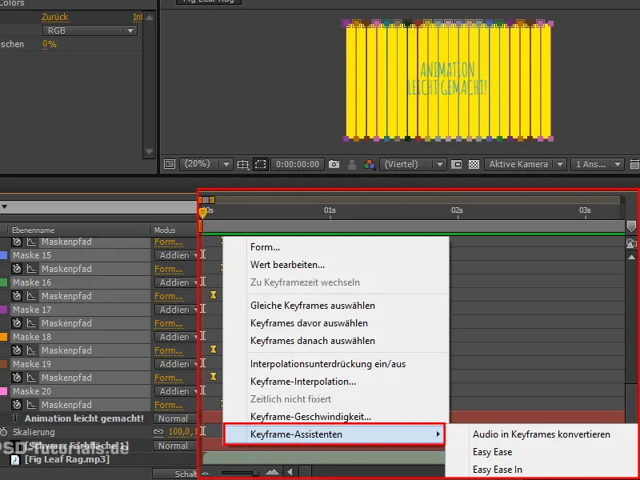Image resolution: width=640 pixels, height=480 pixels.
Task: Take a snapshot with the camera icon
Action: click(x=334, y=164)
